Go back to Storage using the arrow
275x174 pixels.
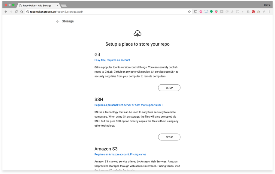[58, 21]
